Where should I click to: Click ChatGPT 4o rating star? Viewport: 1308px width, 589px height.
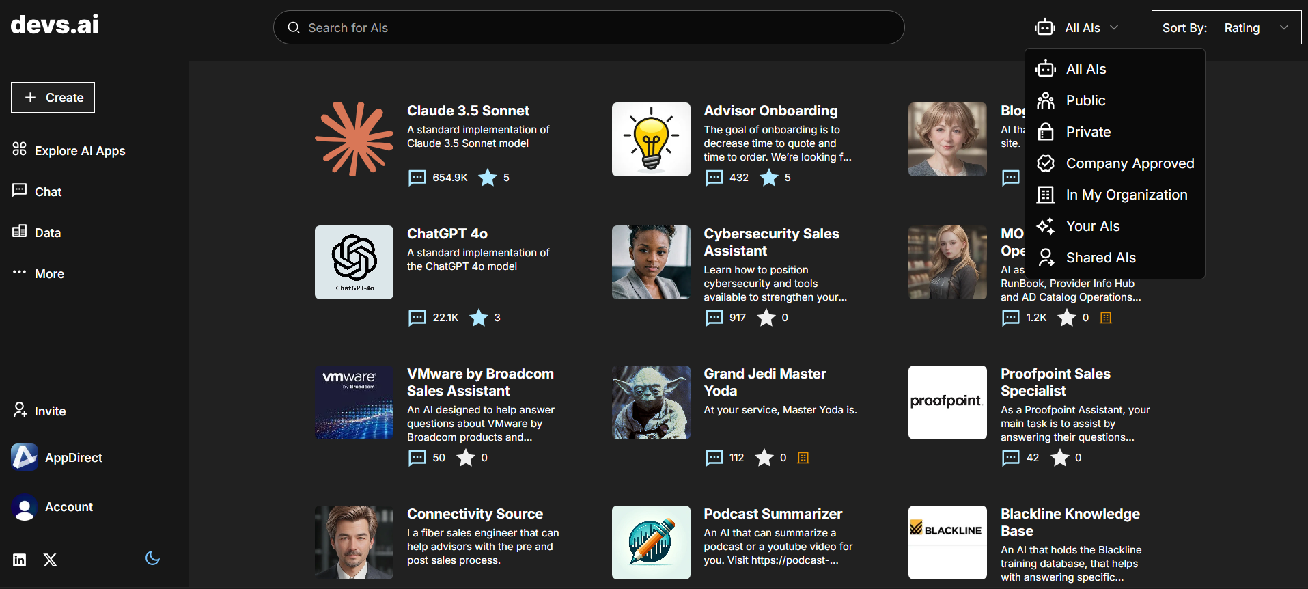click(479, 318)
